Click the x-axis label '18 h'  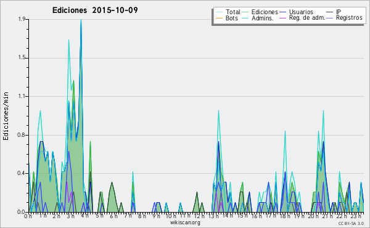click(285, 216)
